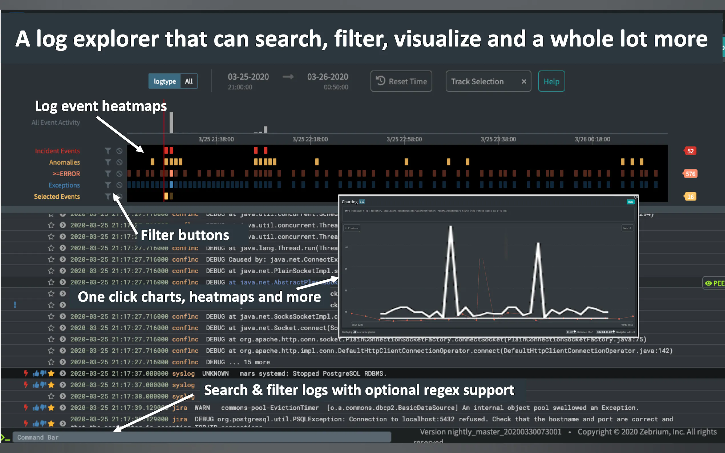Click the Anomalies row hide (ban) icon
The height and width of the screenshot is (453, 725).
click(119, 162)
